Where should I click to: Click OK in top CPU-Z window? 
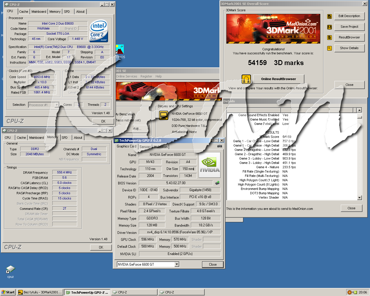tap(103, 121)
